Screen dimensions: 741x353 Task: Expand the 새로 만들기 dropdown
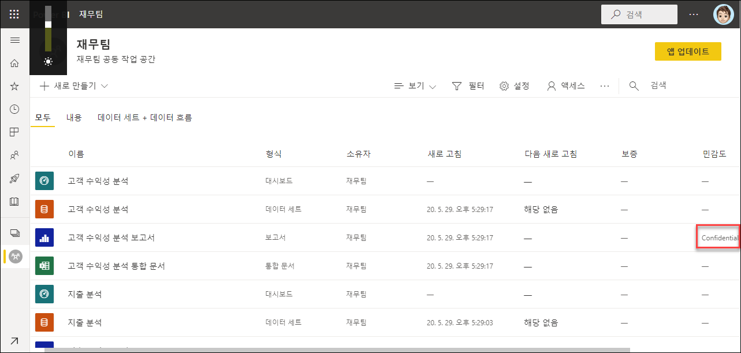tap(74, 86)
